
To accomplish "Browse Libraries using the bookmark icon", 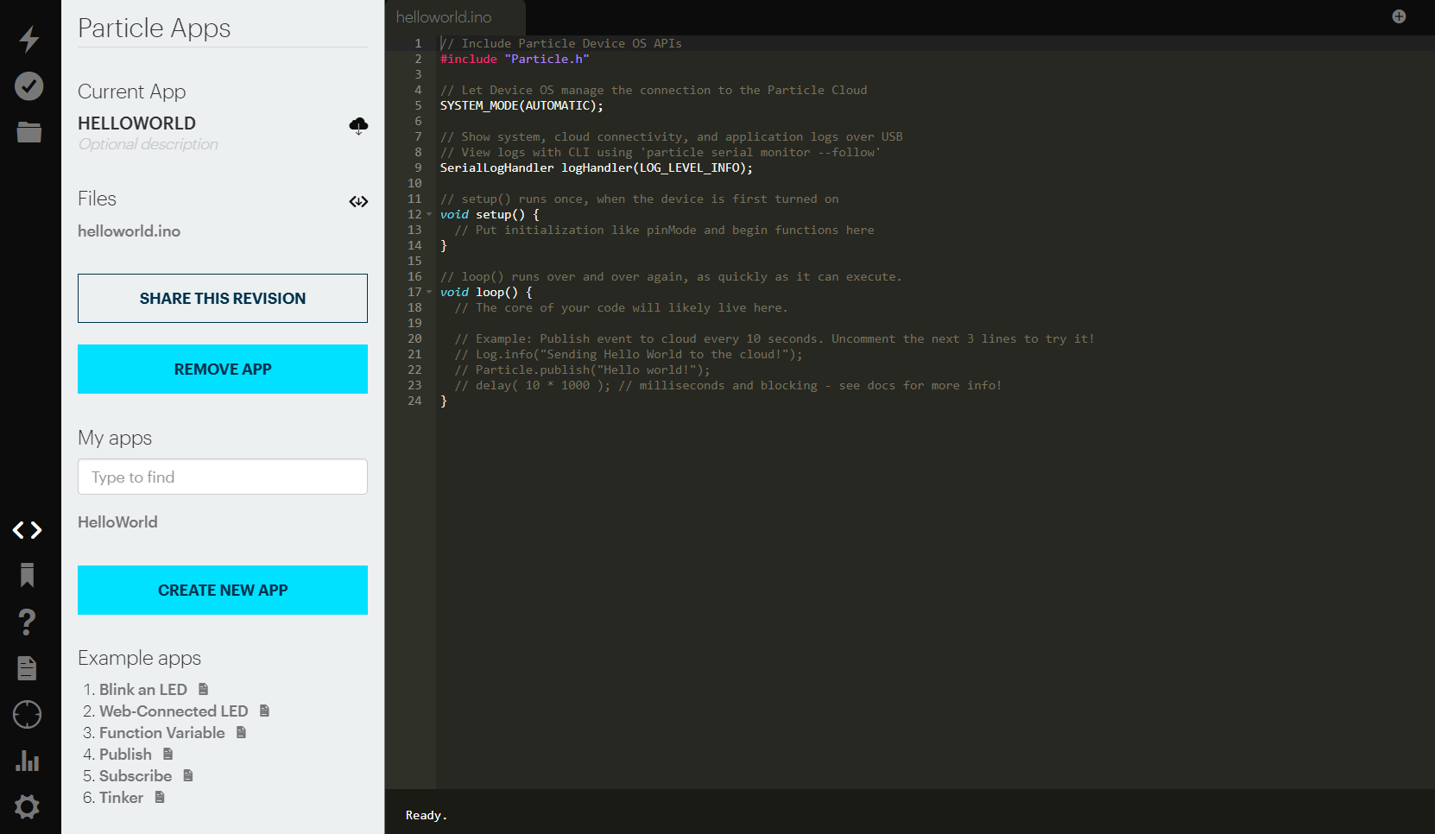I will pyautogui.click(x=27, y=575).
